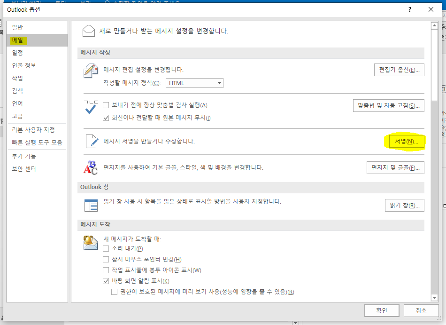Click the options pane scroll up arrow
The image size is (446, 325).
tap(434, 26)
